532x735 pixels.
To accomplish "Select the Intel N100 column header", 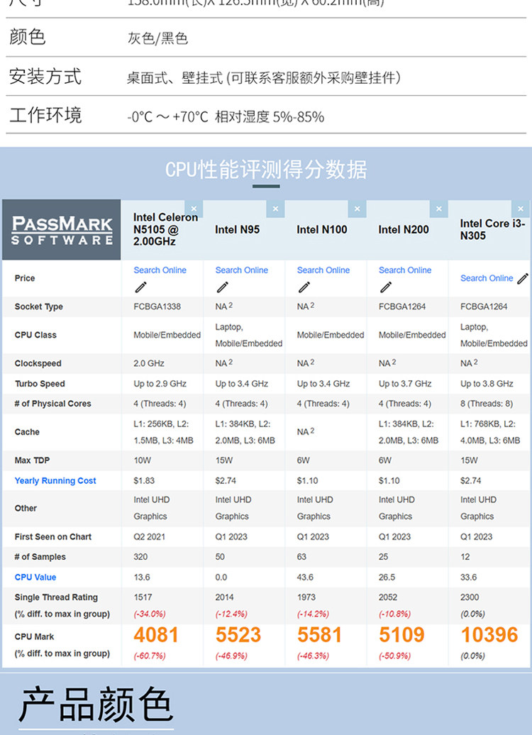I will click(x=322, y=229).
